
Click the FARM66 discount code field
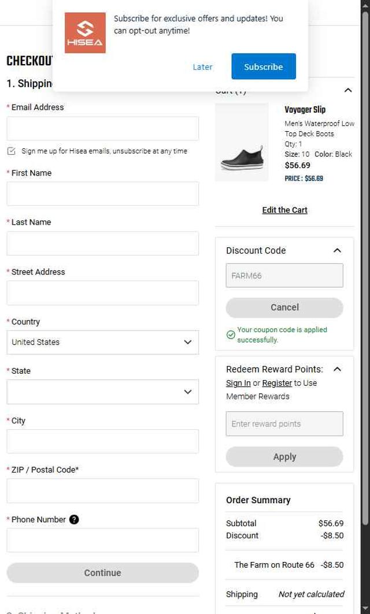click(284, 276)
